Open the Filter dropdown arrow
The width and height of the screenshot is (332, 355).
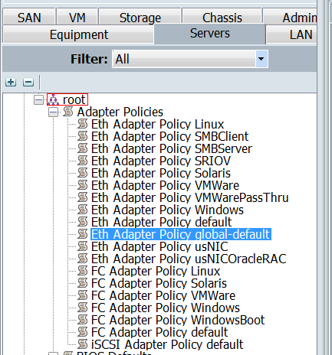(x=261, y=59)
